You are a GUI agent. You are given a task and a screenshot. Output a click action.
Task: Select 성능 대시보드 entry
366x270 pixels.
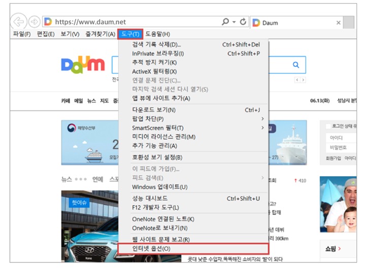tap(194, 199)
